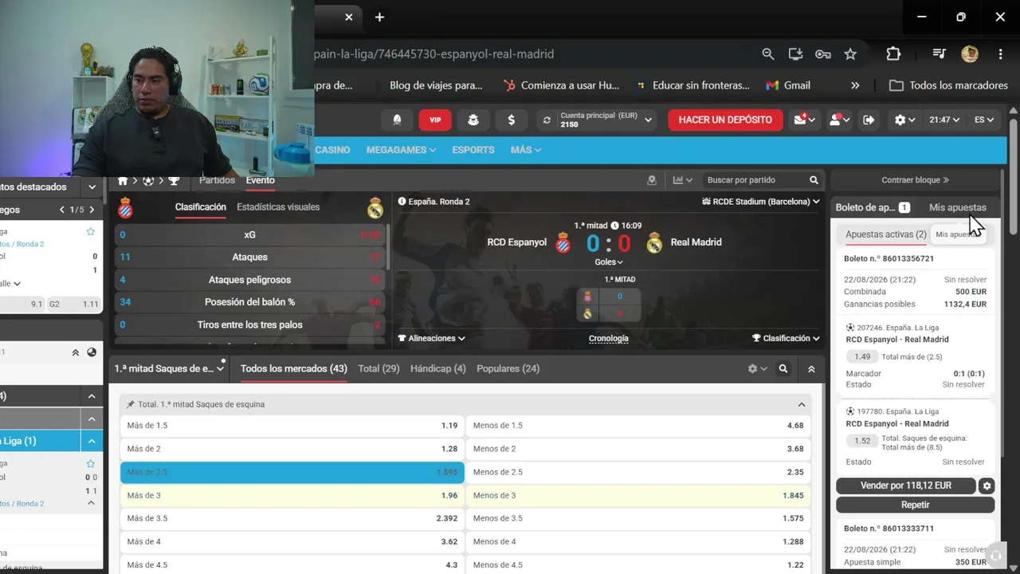This screenshot has height=574, width=1020.
Task: Refresh the main account balance
Action: (547, 120)
